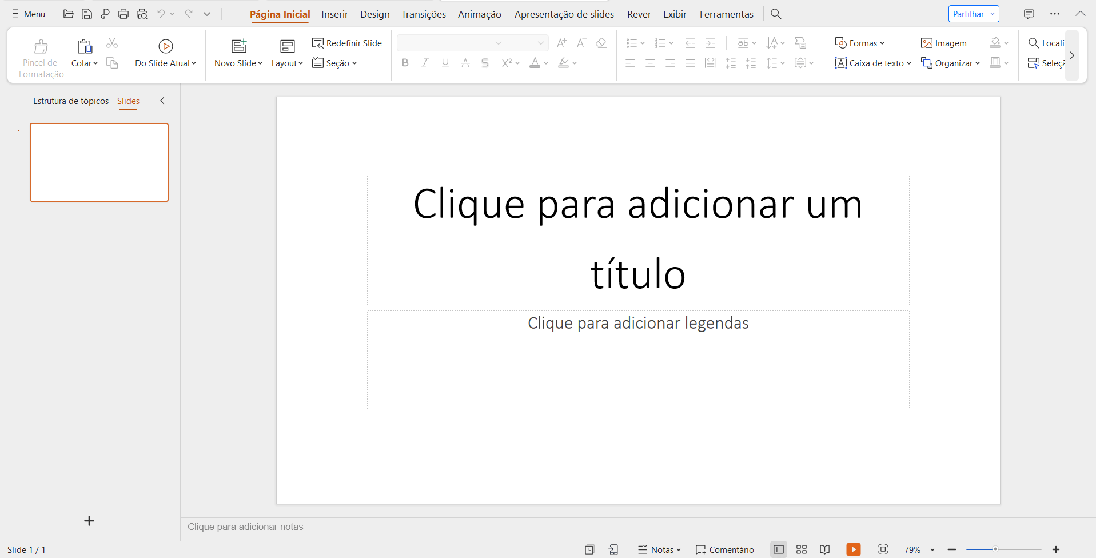Open the Layout dropdown
This screenshot has height=558, width=1096.
point(287,54)
